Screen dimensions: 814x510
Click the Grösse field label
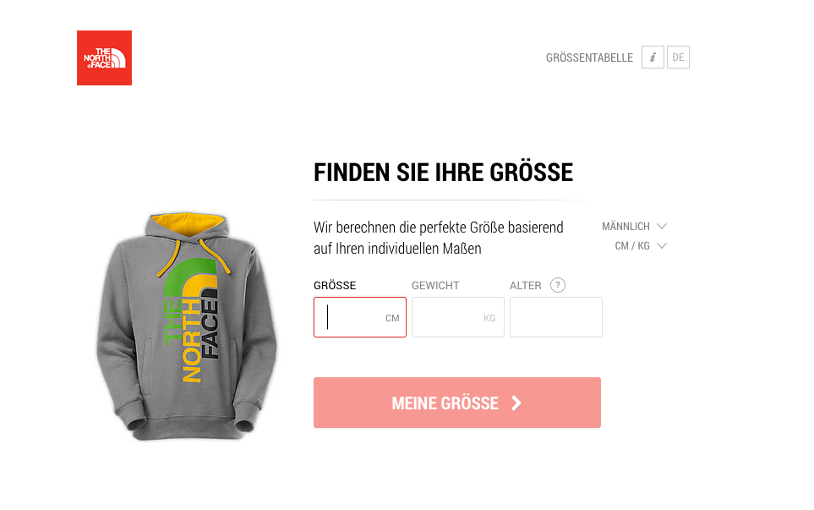tap(335, 286)
